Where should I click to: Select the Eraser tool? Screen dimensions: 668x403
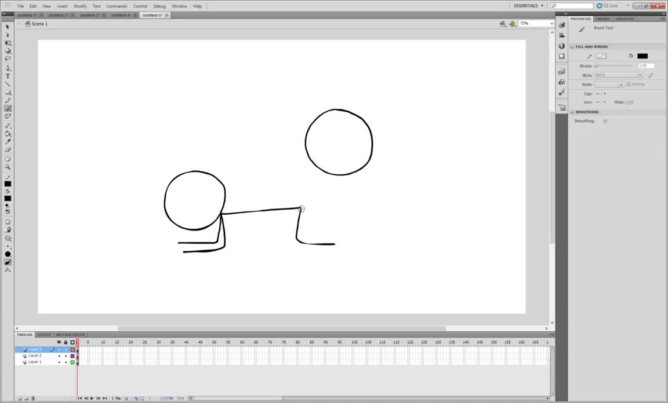[8, 150]
